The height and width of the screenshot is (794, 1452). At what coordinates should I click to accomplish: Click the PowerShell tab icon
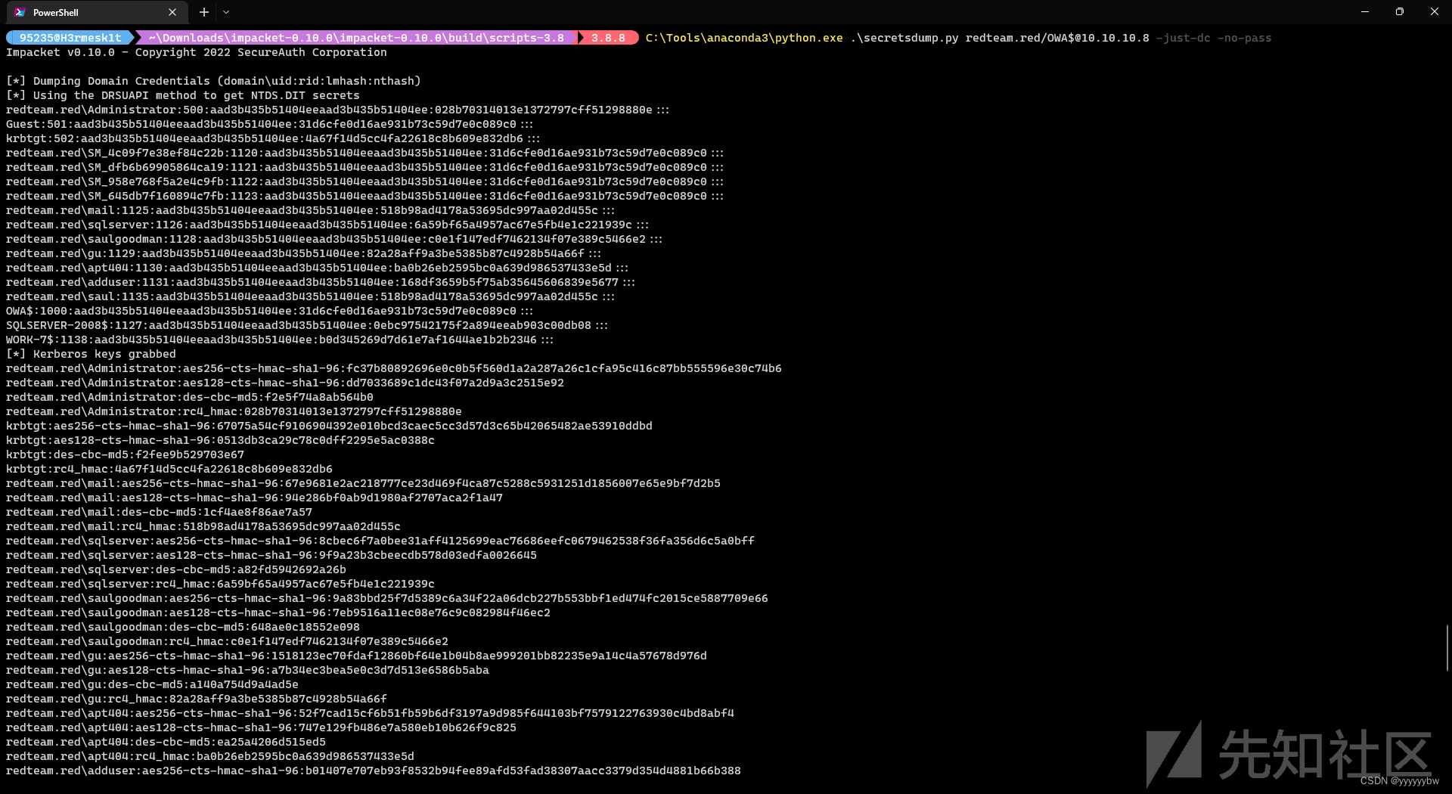point(20,12)
